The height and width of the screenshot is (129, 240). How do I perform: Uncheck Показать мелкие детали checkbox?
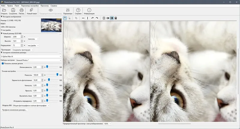click(3, 63)
